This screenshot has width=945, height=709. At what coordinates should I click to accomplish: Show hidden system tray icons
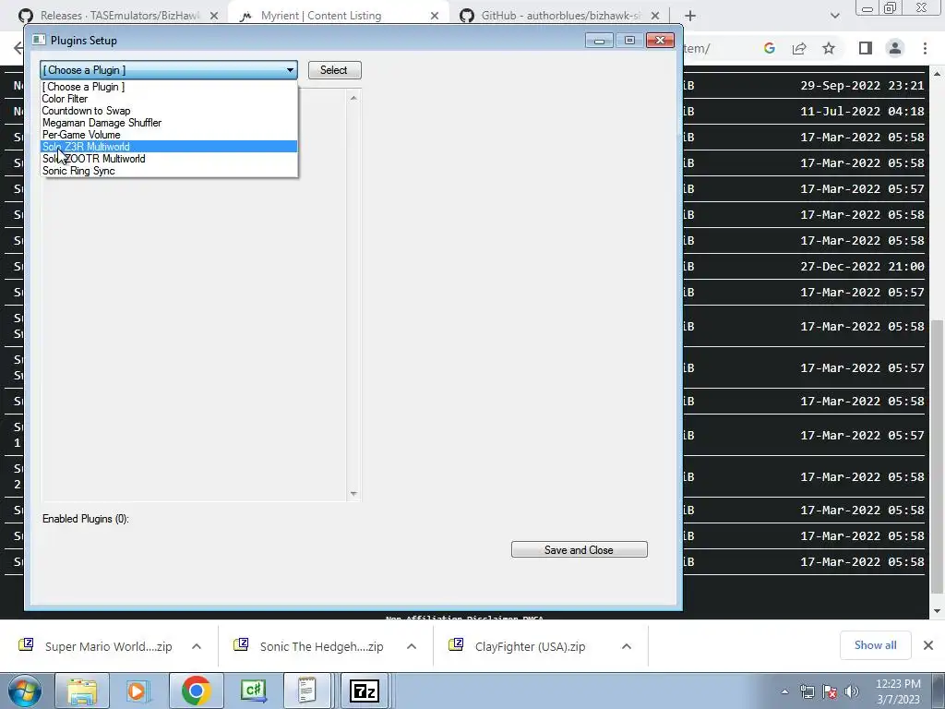pyautogui.click(x=784, y=691)
